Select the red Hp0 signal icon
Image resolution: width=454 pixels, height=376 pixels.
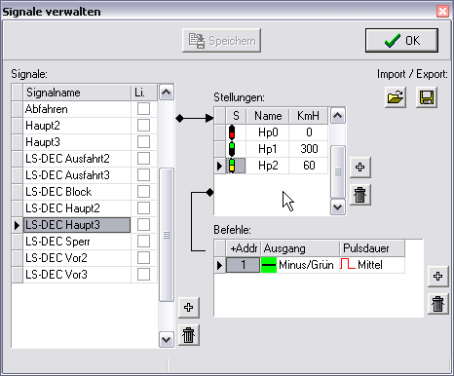(x=232, y=132)
